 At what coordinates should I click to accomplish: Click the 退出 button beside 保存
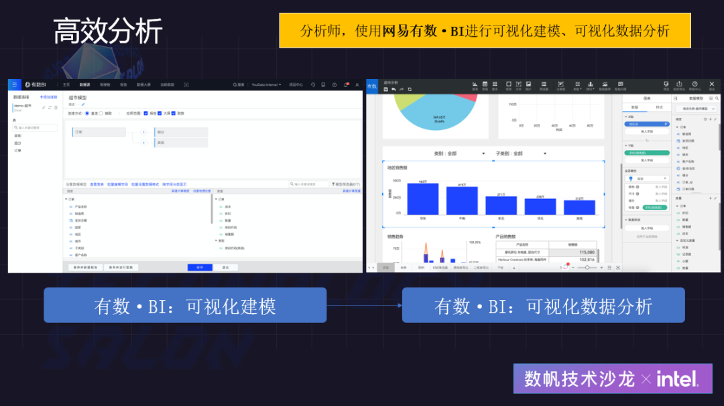[x=225, y=267]
